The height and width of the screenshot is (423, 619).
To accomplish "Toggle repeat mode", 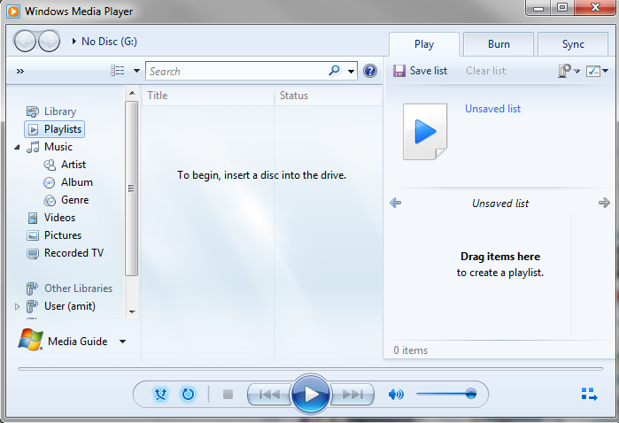I will coord(188,394).
